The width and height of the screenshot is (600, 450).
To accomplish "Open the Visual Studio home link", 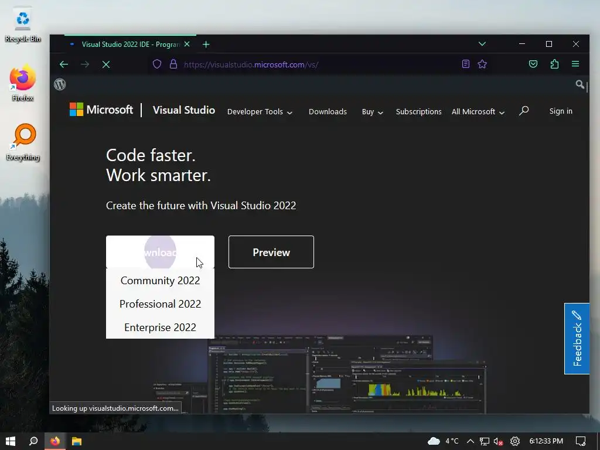I will pyautogui.click(x=183, y=110).
